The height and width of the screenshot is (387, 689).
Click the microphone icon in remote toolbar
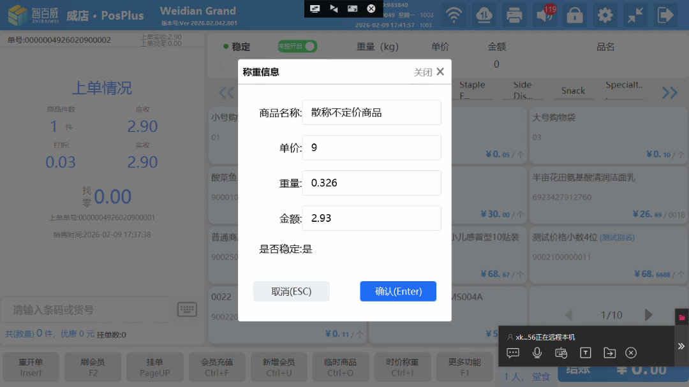click(x=537, y=353)
